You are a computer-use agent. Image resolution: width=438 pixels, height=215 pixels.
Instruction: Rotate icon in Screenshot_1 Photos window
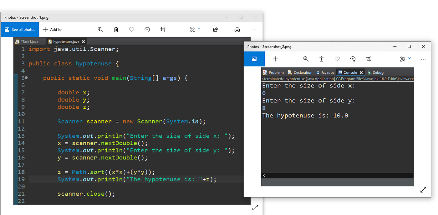click(147, 30)
